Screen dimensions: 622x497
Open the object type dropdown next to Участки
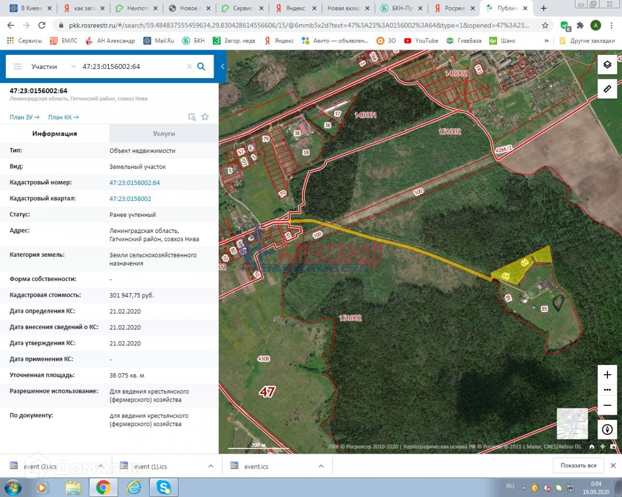73,66
